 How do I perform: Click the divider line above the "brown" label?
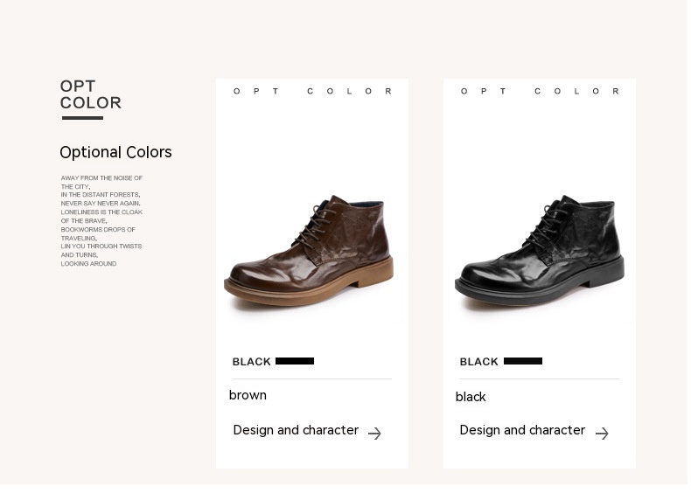[311, 378]
